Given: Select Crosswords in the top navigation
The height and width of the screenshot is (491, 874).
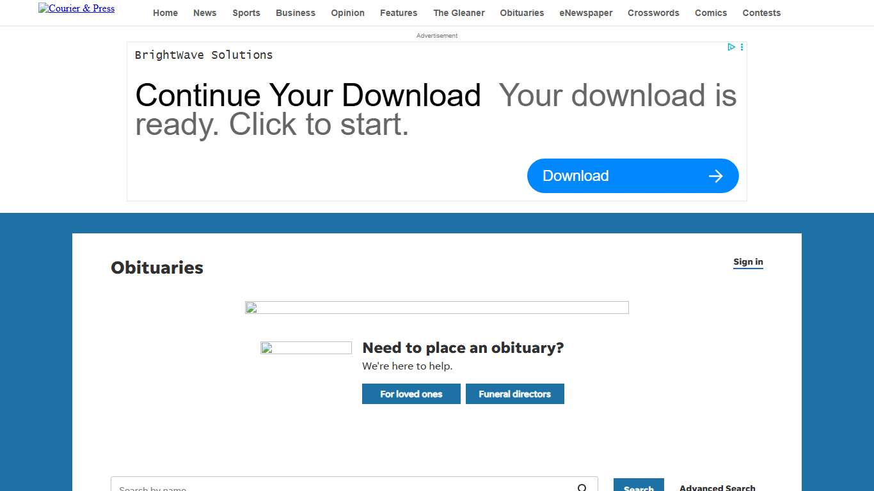Looking at the screenshot, I should click(653, 13).
